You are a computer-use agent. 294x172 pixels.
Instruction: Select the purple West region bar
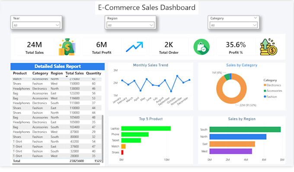pos(230,151)
